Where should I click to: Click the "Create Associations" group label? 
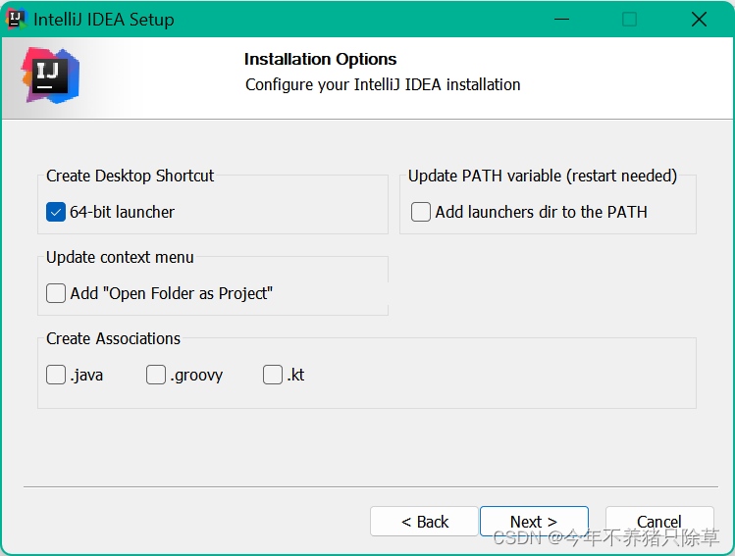click(113, 338)
